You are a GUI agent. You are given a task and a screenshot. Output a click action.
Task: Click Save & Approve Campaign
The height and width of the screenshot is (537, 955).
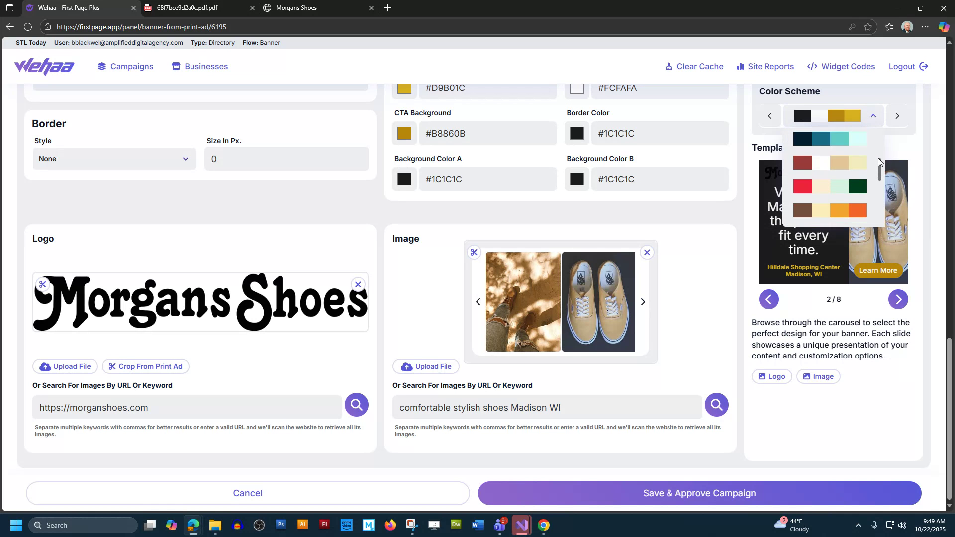click(x=699, y=493)
